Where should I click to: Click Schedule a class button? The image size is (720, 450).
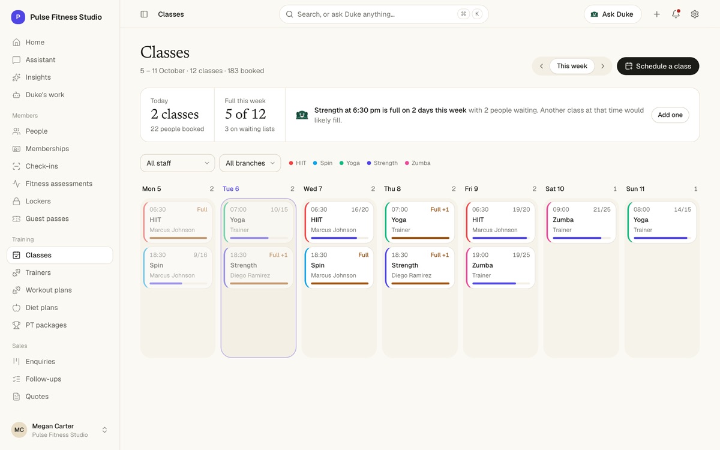tap(658, 66)
